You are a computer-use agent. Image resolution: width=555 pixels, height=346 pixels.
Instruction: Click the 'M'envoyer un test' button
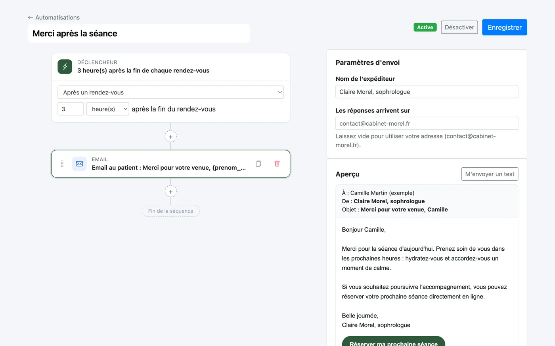pyautogui.click(x=490, y=174)
